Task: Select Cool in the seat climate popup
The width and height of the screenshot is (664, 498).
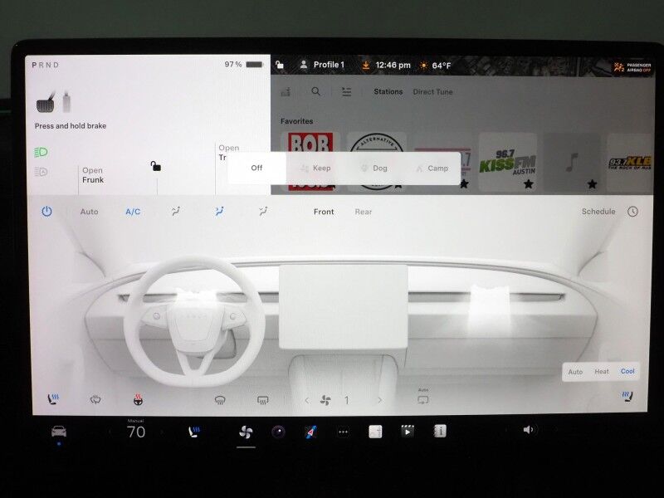Action: coord(627,371)
